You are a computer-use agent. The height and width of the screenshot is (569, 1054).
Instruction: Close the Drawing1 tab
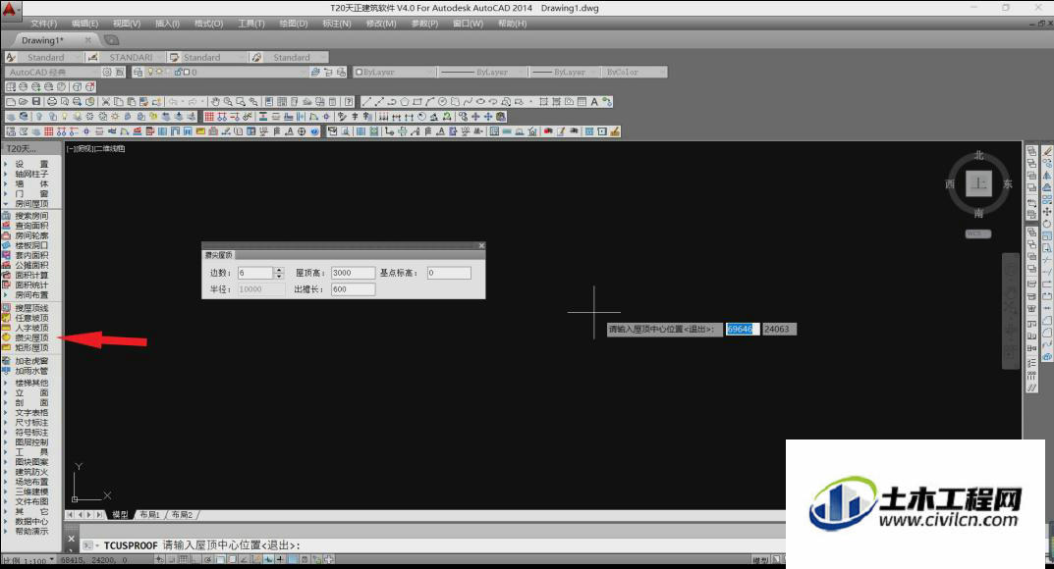[88, 40]
